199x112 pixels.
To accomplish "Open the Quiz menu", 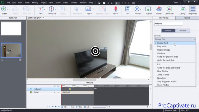I will click(51, 2).
